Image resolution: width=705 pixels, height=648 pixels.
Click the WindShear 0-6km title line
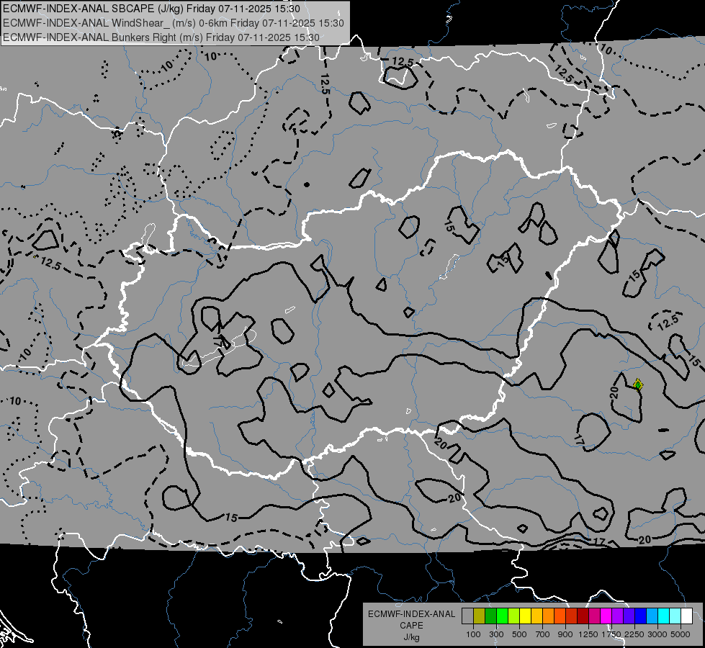pos(174,23)
